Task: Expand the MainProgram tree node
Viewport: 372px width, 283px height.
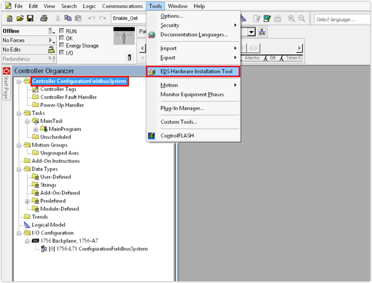Action: tap(35, 129)
